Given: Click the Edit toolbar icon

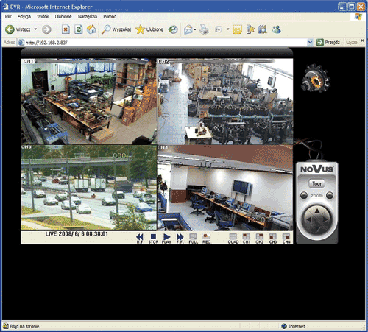Looking at the screenshot, I should (218, 29).
